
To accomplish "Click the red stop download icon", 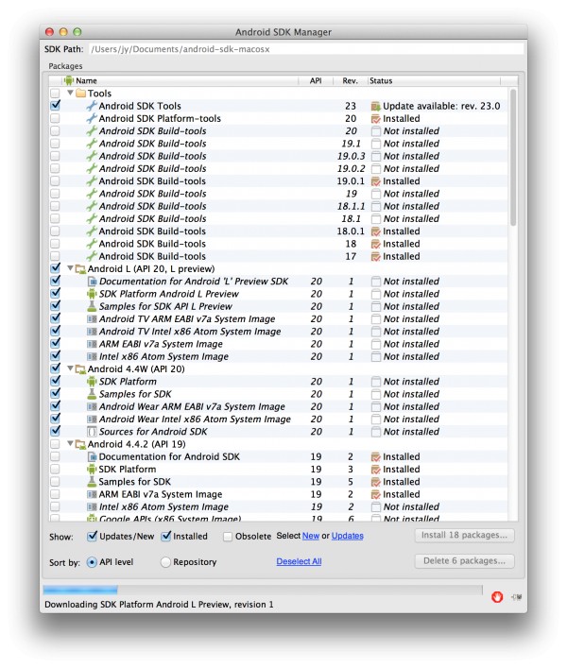I will pyautogui.click(x=497, y=597).
